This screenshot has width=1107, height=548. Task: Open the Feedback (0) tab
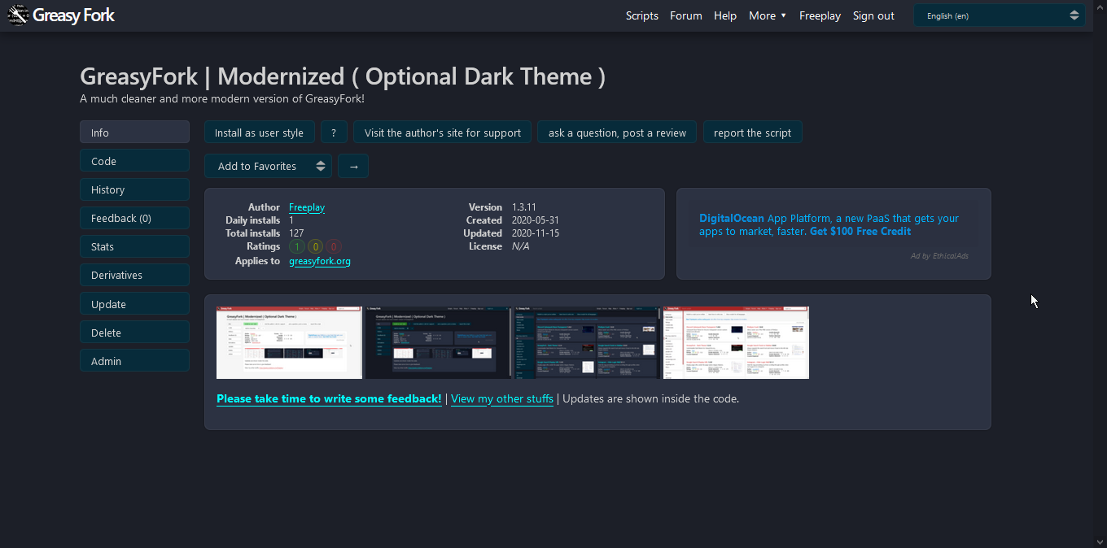click(134, 218)
